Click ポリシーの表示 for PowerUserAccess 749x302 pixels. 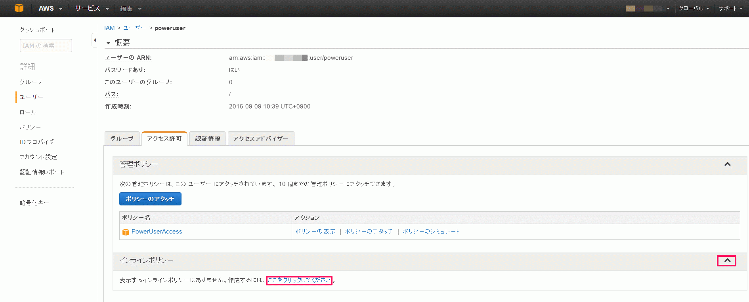click(x=315, y=232)
